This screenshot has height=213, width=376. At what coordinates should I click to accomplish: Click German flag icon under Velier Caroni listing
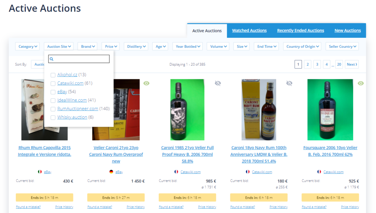coord(111,172)
